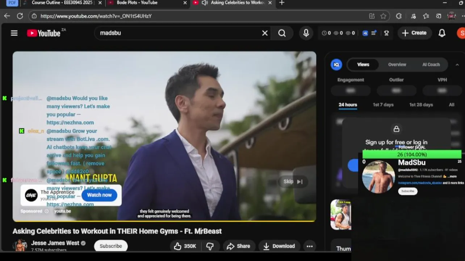
Task: Choose the 24 hours time range
Action: coord(348,105)
